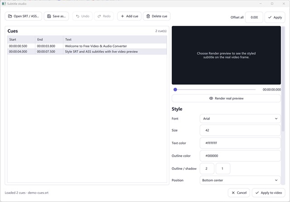Click the Text column header
Viewport: 290px width, 202px height.
pyautogui.click(x=115, y=39)
